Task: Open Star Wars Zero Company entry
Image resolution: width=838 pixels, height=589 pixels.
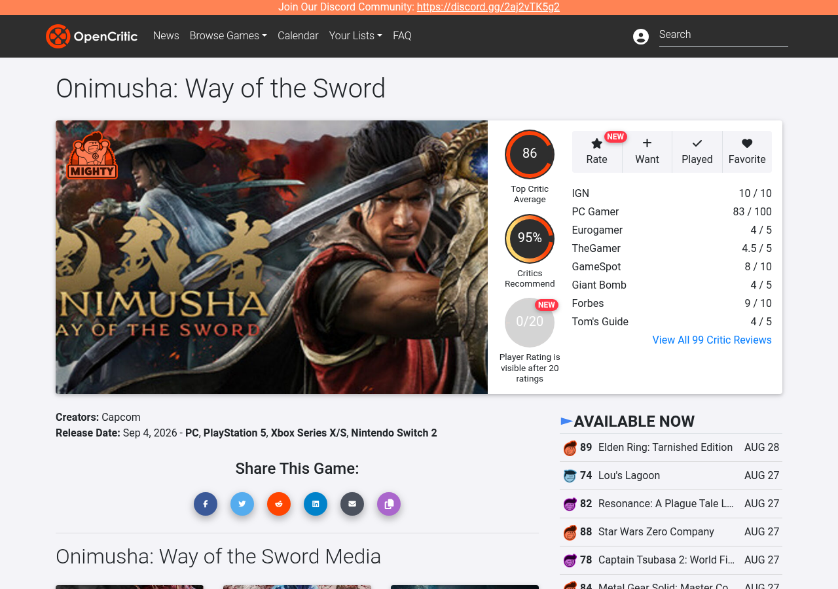Action: point(671,533)
